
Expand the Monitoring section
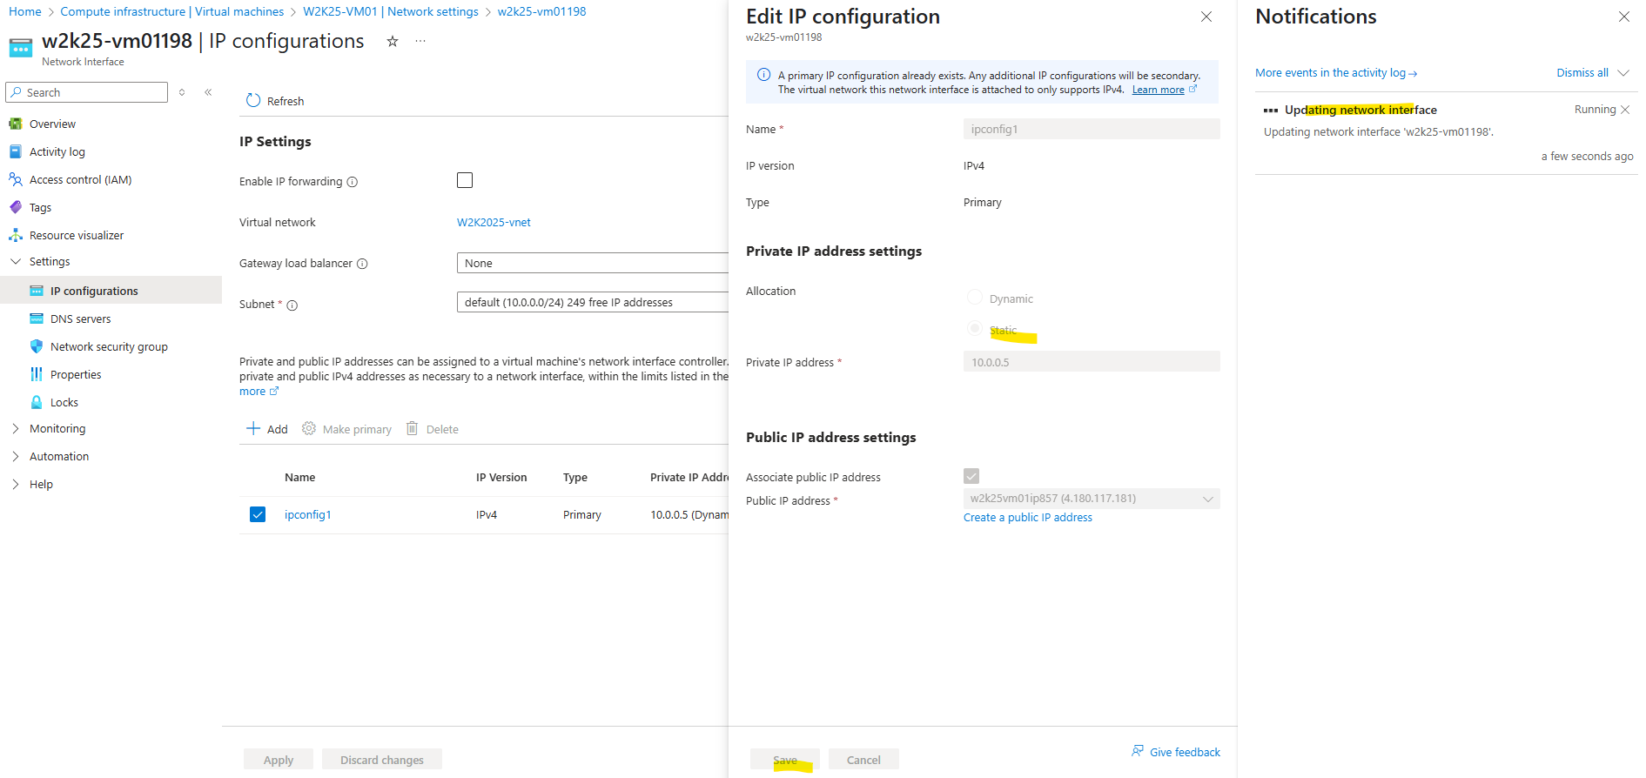click(16, 428)
